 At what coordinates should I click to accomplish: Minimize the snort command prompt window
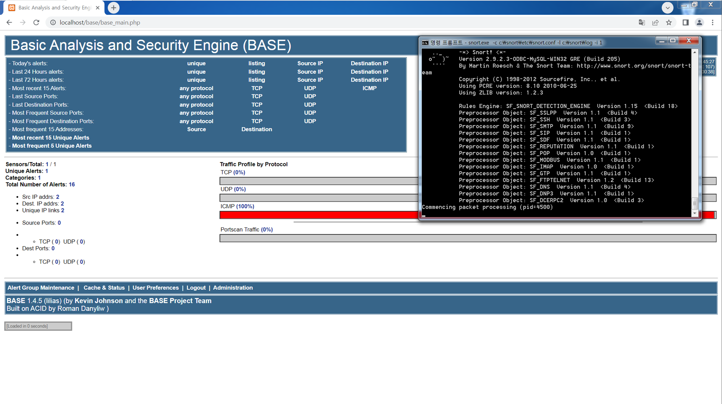click(x=662, y=41)
